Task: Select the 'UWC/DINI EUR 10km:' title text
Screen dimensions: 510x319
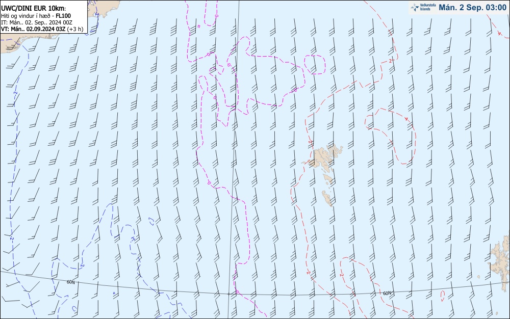Action: pyautogui.click(x=33, y=9)
